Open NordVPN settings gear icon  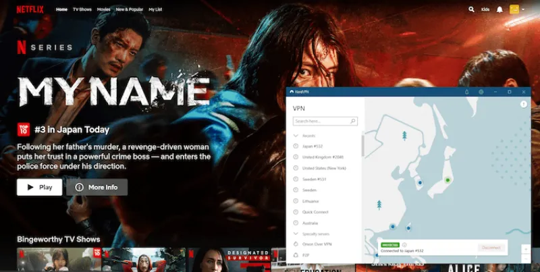pos(481,92)
